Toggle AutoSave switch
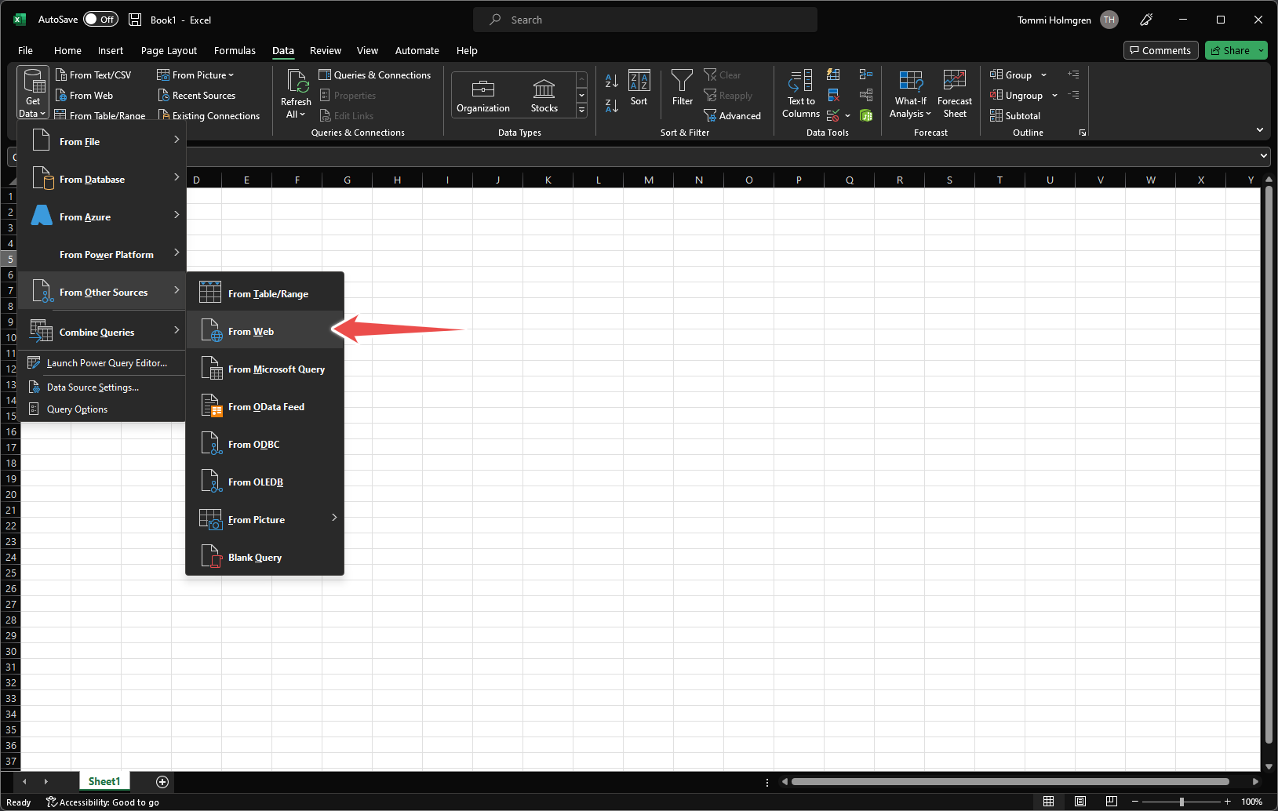1278x811 pixels. coord(101,20)
